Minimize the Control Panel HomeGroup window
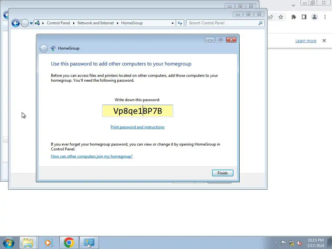Screen dimensions: 332x249 238,14
